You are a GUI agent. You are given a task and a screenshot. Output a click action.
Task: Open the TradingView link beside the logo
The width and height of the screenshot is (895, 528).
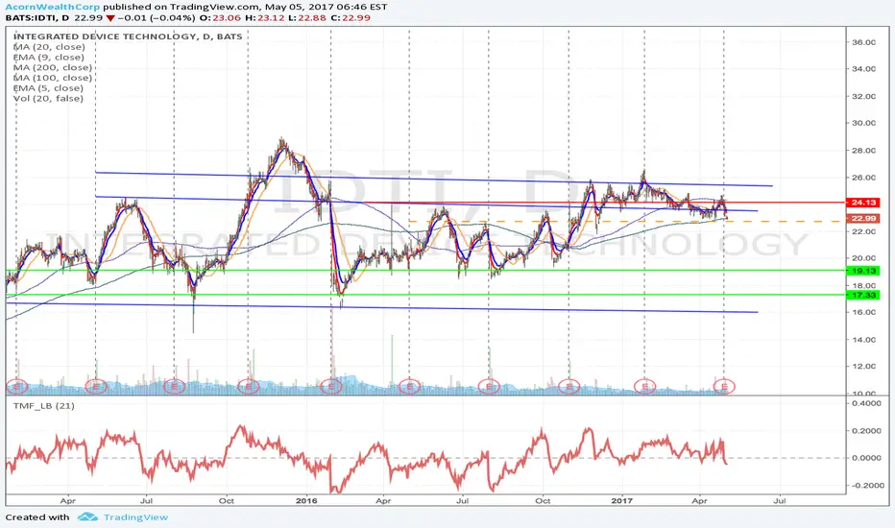click(x=135, y=517)
